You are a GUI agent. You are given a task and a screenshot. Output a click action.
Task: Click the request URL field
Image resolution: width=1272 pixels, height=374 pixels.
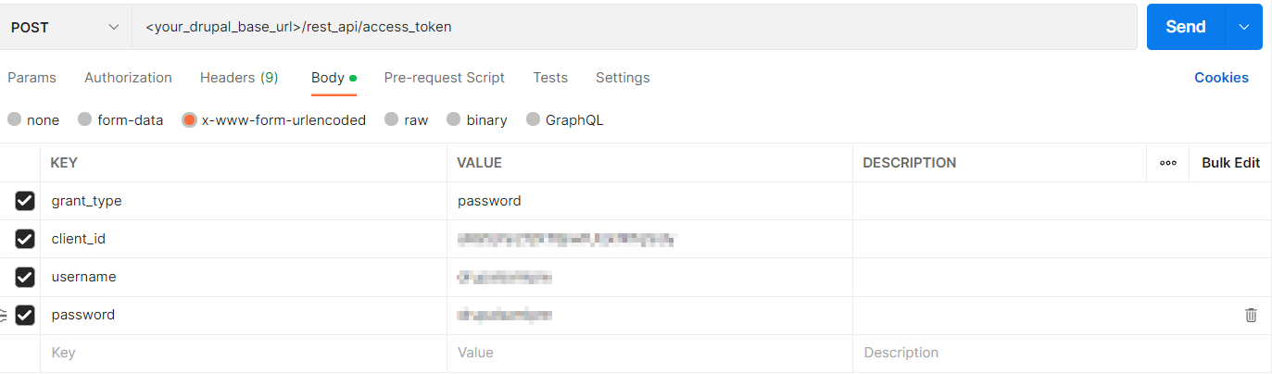pyautogui.click(x=635, y=27)
